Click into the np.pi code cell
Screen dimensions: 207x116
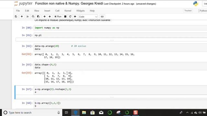[120, 35]
